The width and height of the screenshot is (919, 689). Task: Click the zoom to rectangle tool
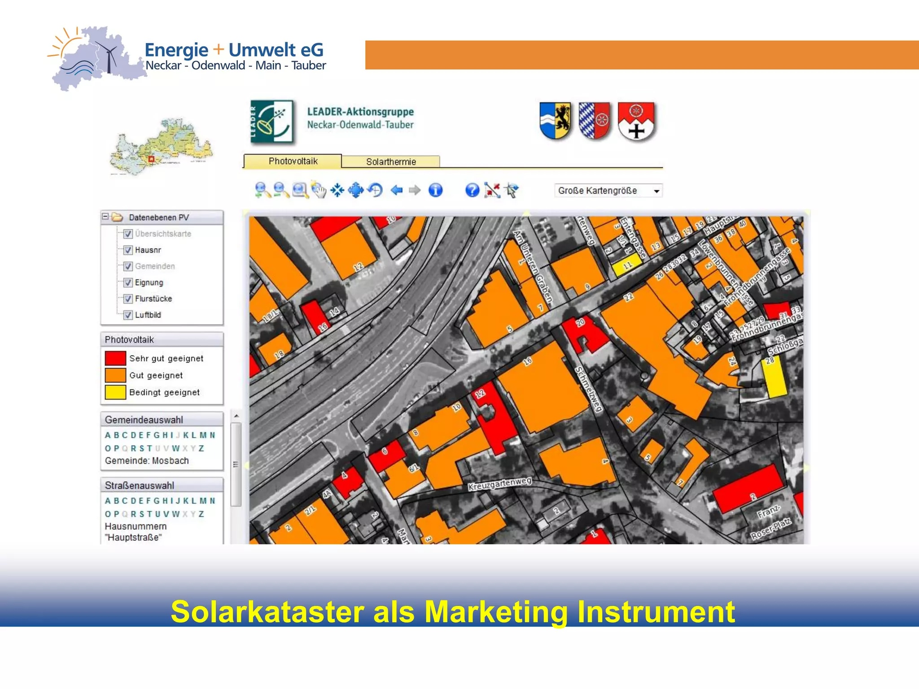[300, 190]
